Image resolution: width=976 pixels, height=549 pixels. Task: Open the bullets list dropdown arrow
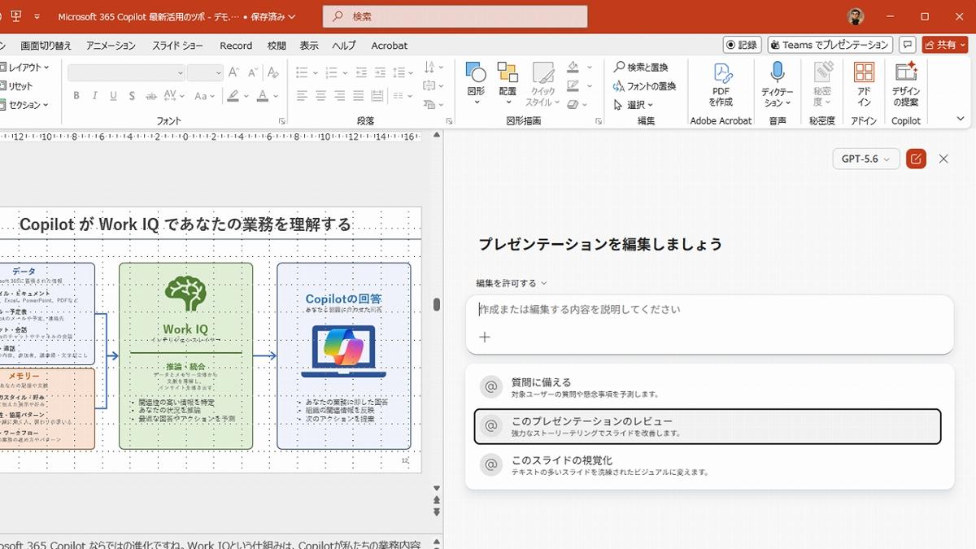[x=316, y=72]
